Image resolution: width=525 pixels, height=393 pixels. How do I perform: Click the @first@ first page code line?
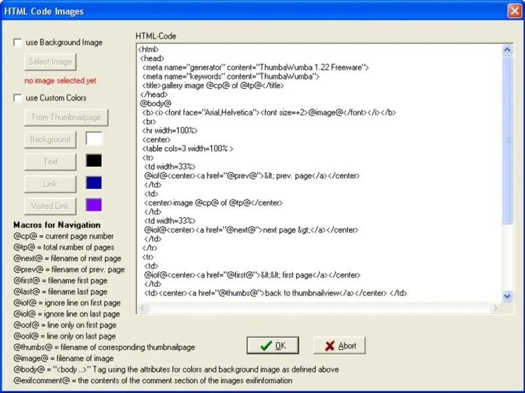pos(252,275)
